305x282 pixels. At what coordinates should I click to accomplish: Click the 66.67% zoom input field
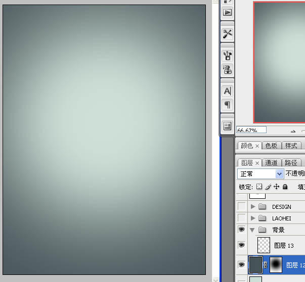[251, 130]
